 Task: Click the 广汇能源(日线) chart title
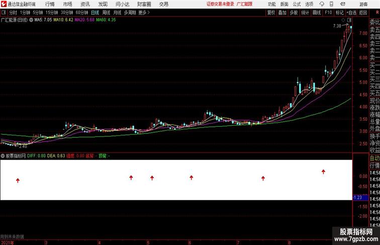coord(14,20)
